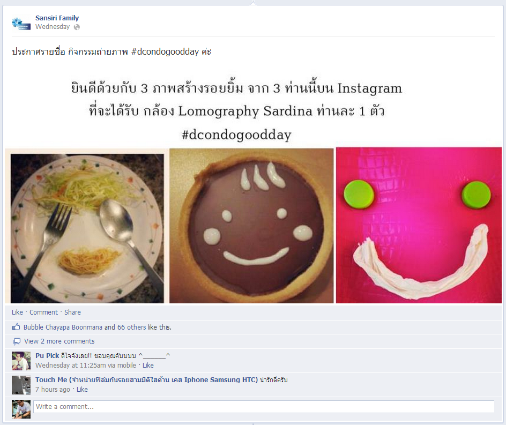This screenshot has width=506, height=425.
Task: Click the public globe privacy icon
Action: click(x=77, y=27)
